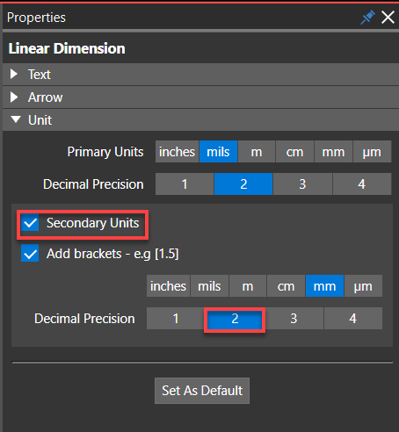Screen dimensions: 399x432
Task: Set Primary Units to inches
Action: [177, 152]
